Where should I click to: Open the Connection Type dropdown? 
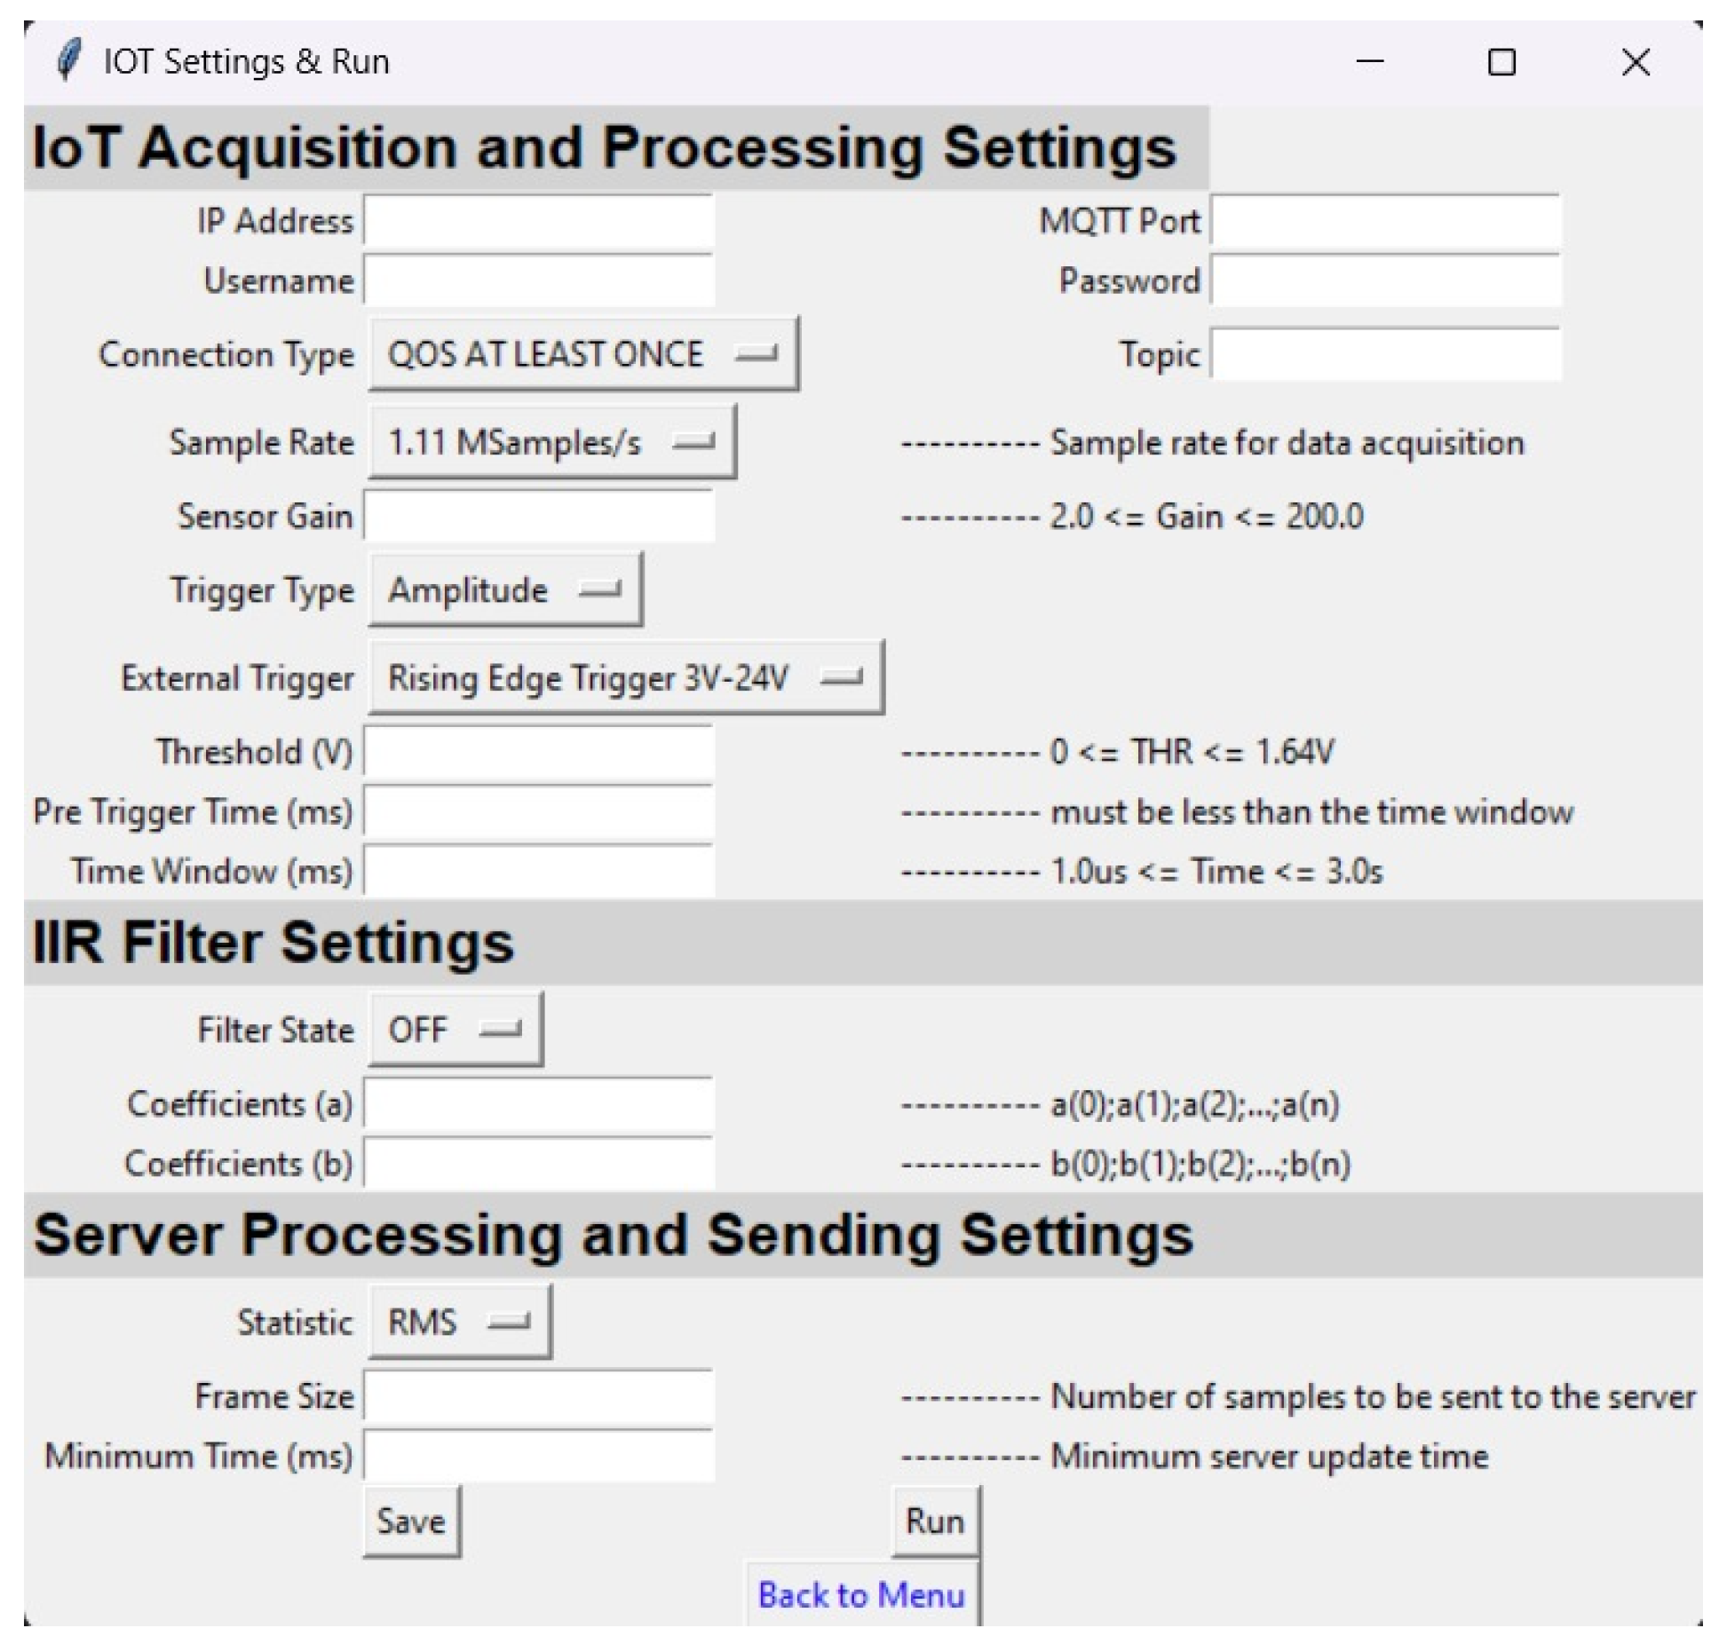point(582,354)
